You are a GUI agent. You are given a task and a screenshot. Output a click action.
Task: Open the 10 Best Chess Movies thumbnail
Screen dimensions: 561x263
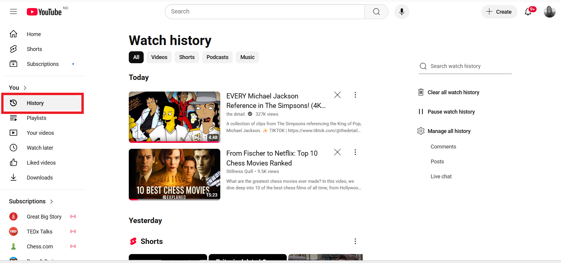[x=174, y=174]
